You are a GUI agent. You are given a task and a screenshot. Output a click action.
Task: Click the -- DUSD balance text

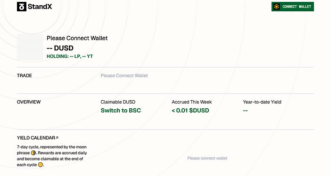click(60, 48)
